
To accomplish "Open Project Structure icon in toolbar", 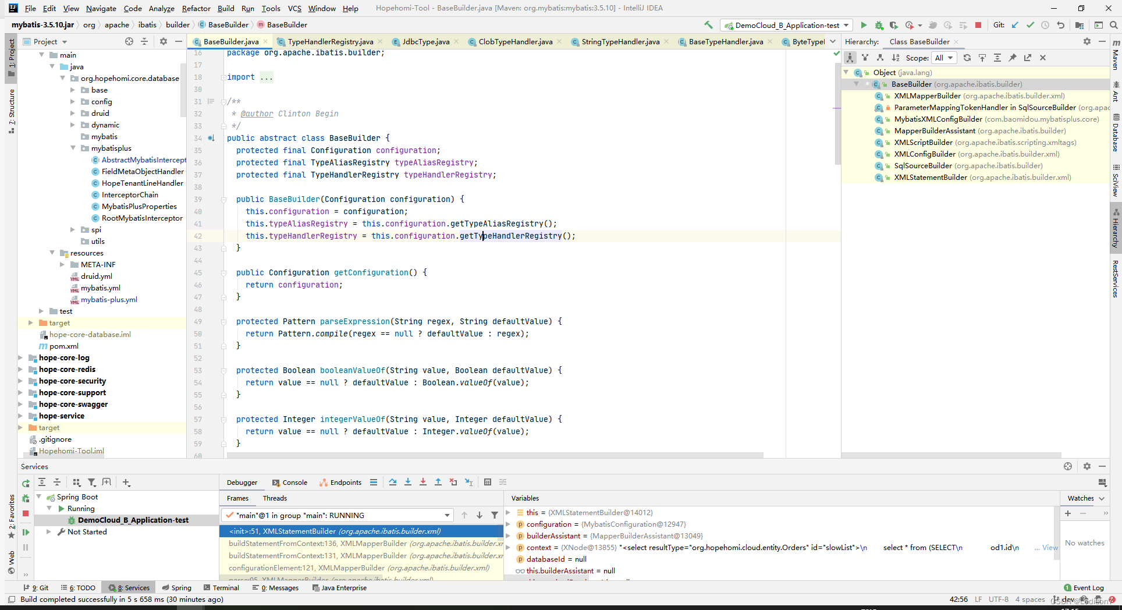I will click(x=1080, y=25).
